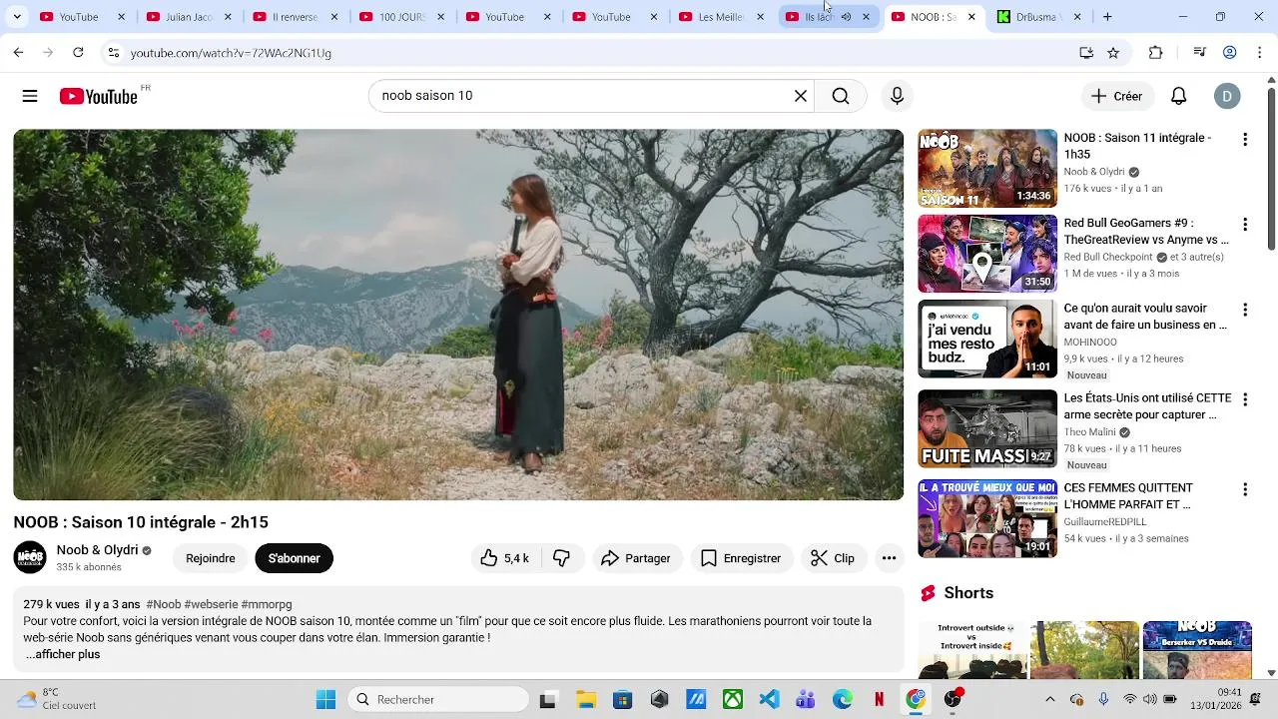Open Netflix from the taskbar
The width and height of the screenshot is (1278, 719).
(x=879, y=699)
